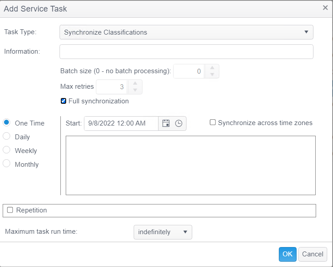Viewport: 333px width, 267px height.
Task: Open the calendar date picker icon
Action: [x=166, y=124]
